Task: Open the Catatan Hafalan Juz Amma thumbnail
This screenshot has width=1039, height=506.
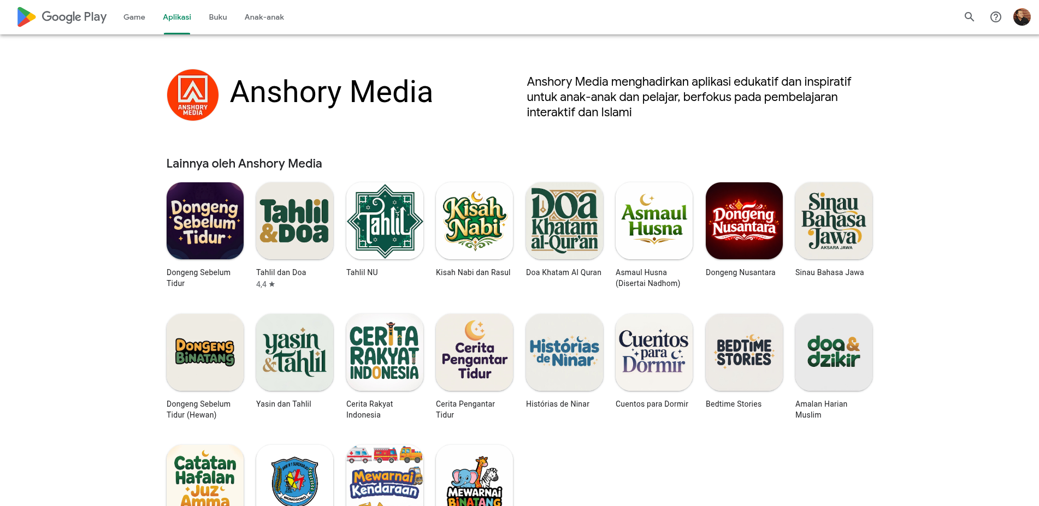Action: (x=205, y=475)
